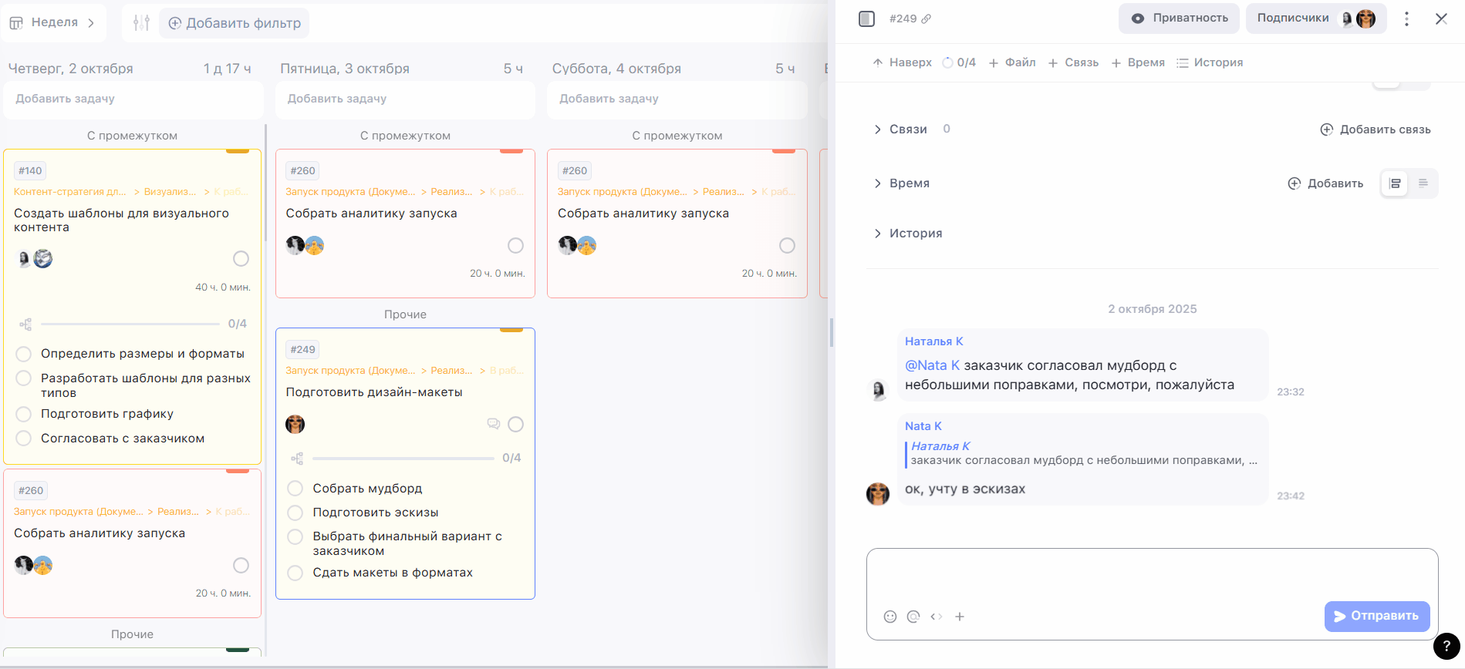Click the help question mark button

[1446, 647]
